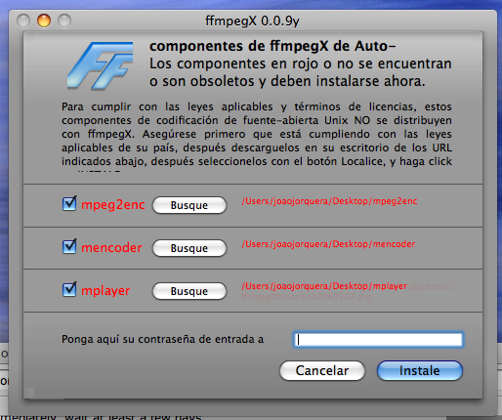Click Busque button for mencoder

click(x=189, y=248)
